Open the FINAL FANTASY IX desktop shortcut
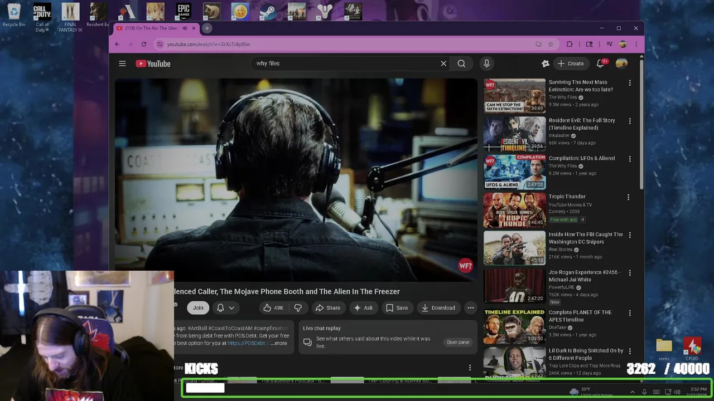 tap(70, 17)
